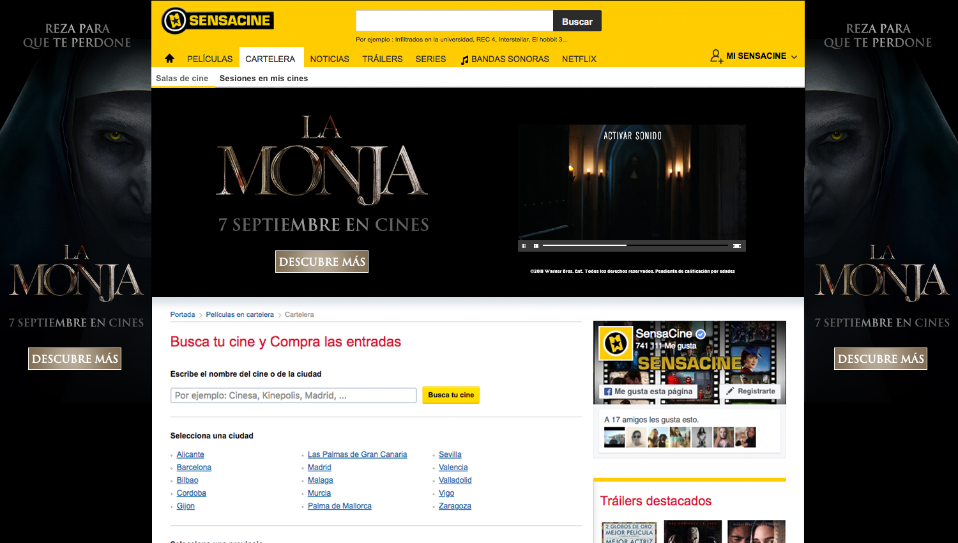Focus the cinema or city name field

[294, 395]
